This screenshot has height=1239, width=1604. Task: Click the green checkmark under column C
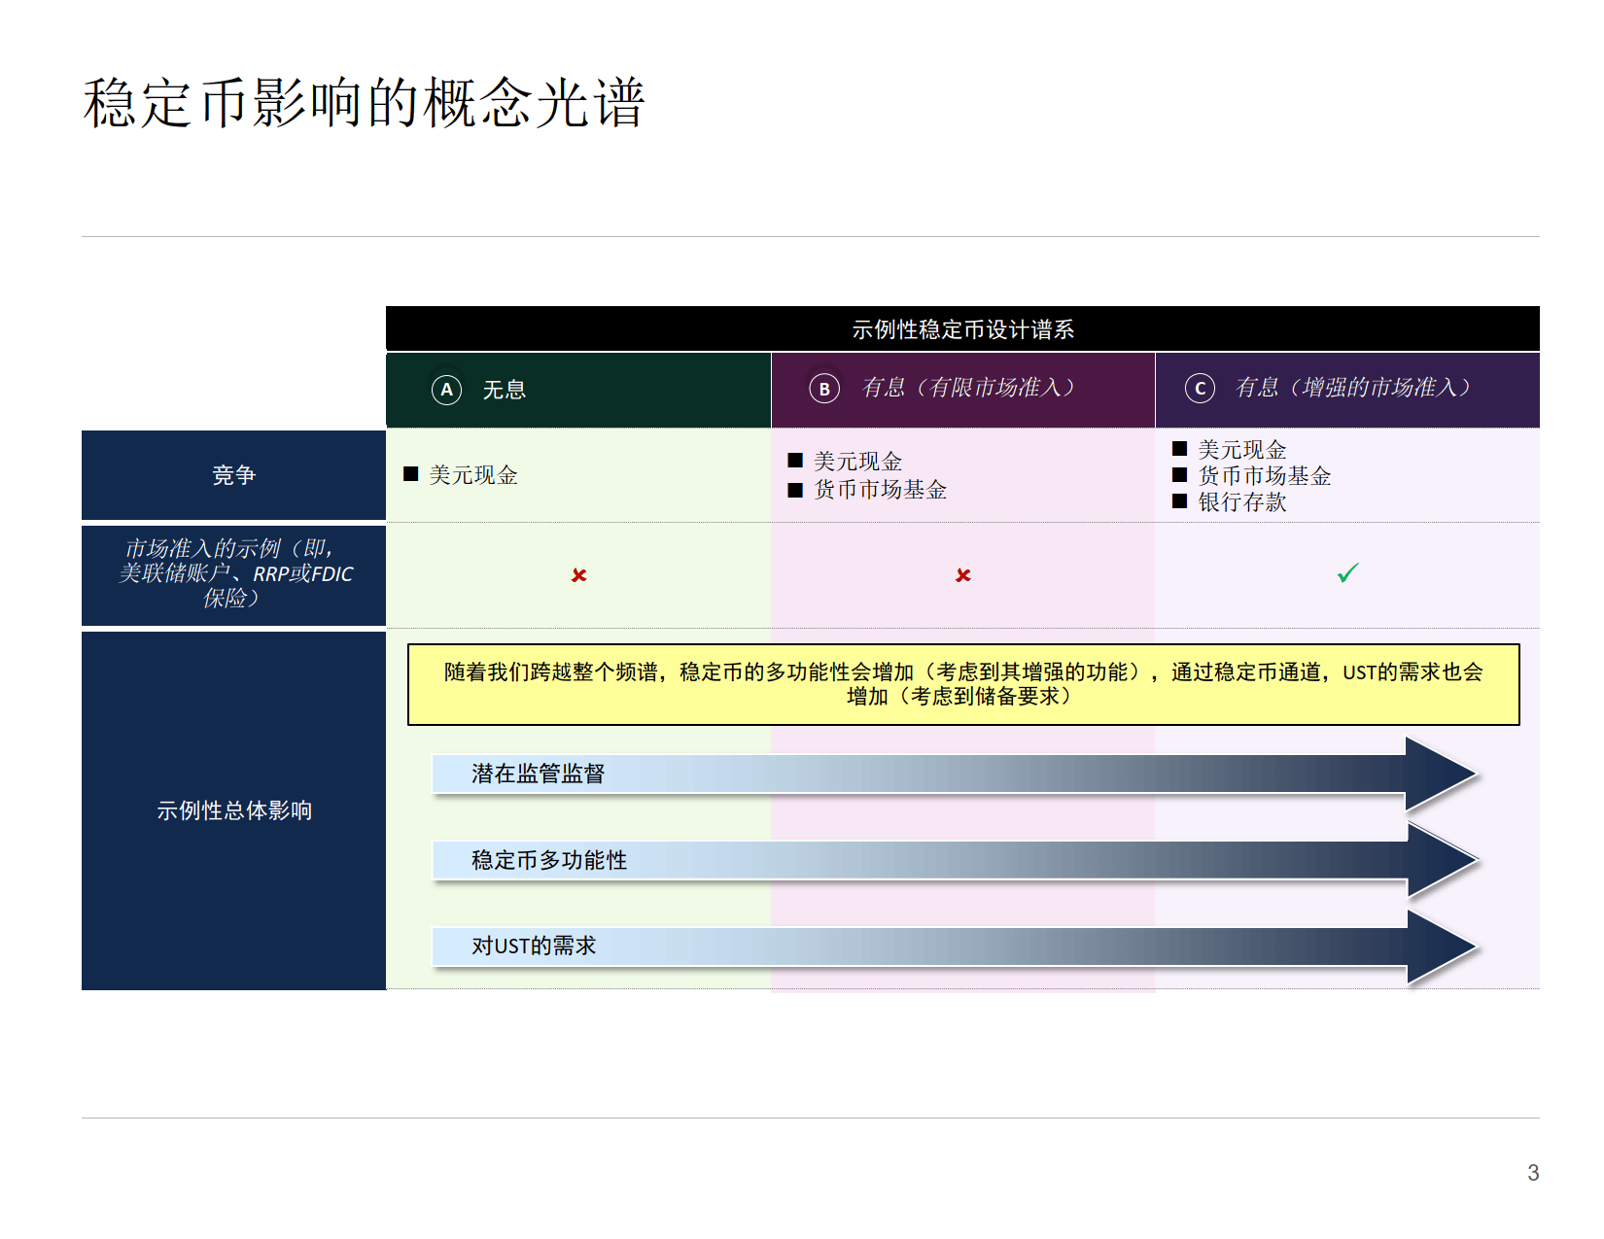(x=1346, y=574)
